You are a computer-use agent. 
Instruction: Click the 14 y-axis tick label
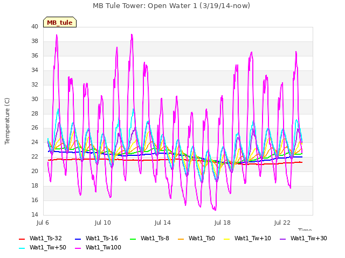pos(34,214)
